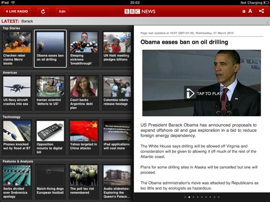Decrease text size with small a
The image size is (270, 202).
(x=244, y=11)
